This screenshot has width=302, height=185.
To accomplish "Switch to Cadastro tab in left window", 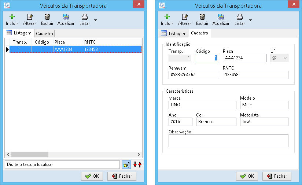I will pos(44,34).
